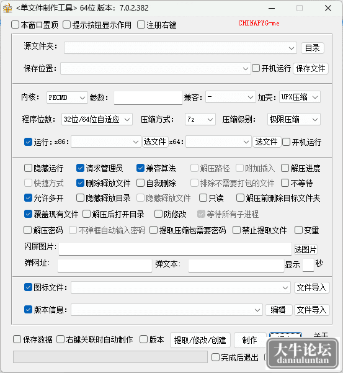This screenshot has height=373, width=343.
Task: Check the 防修改 option
Action: (x=158, y=214)
